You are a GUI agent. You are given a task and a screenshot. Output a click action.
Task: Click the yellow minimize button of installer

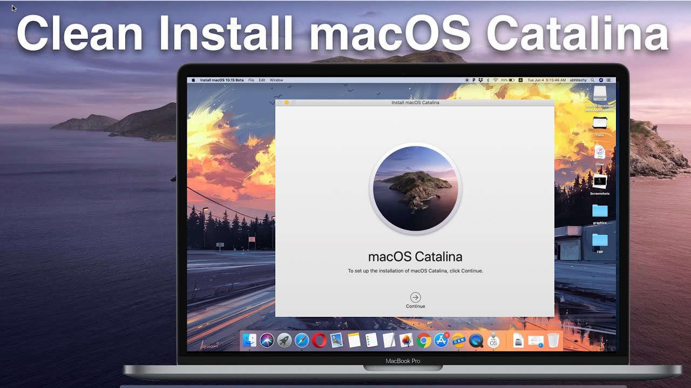(x=287, y=102)
